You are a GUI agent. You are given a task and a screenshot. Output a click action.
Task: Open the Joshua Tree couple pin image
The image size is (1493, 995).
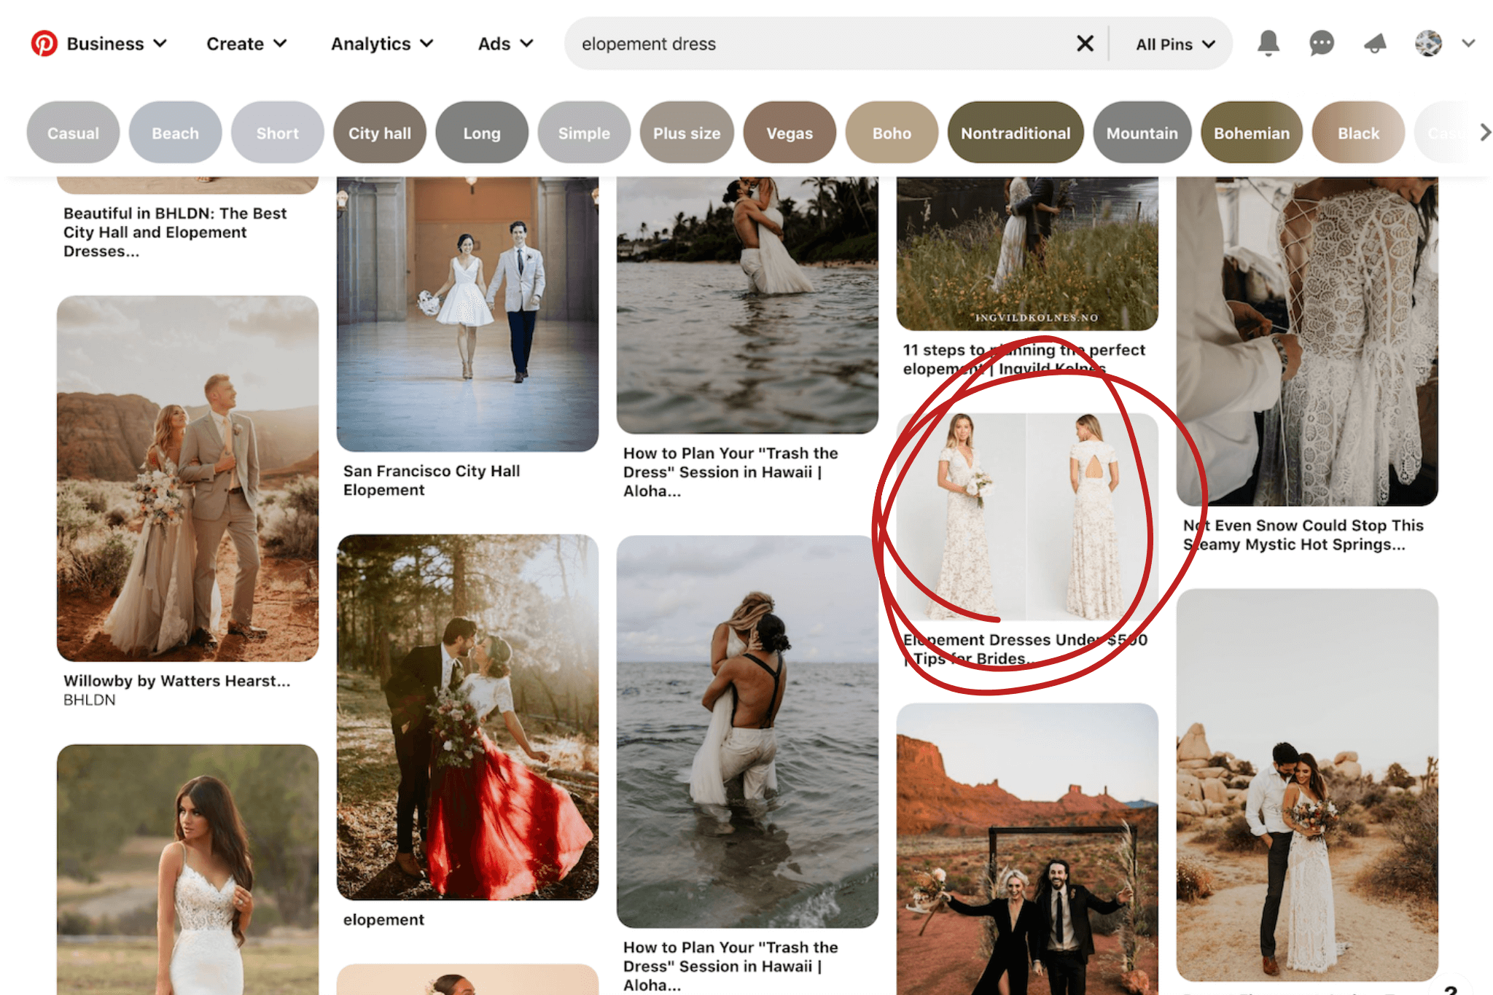(x=1307, y=785)
